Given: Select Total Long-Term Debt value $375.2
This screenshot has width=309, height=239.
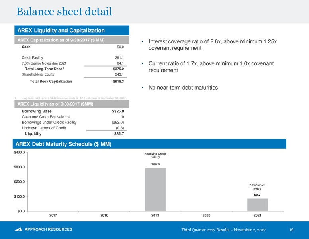Looking at the screenshot, I should coord(118,69).
